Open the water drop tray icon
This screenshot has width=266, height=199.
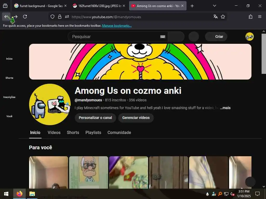(207, 194)
